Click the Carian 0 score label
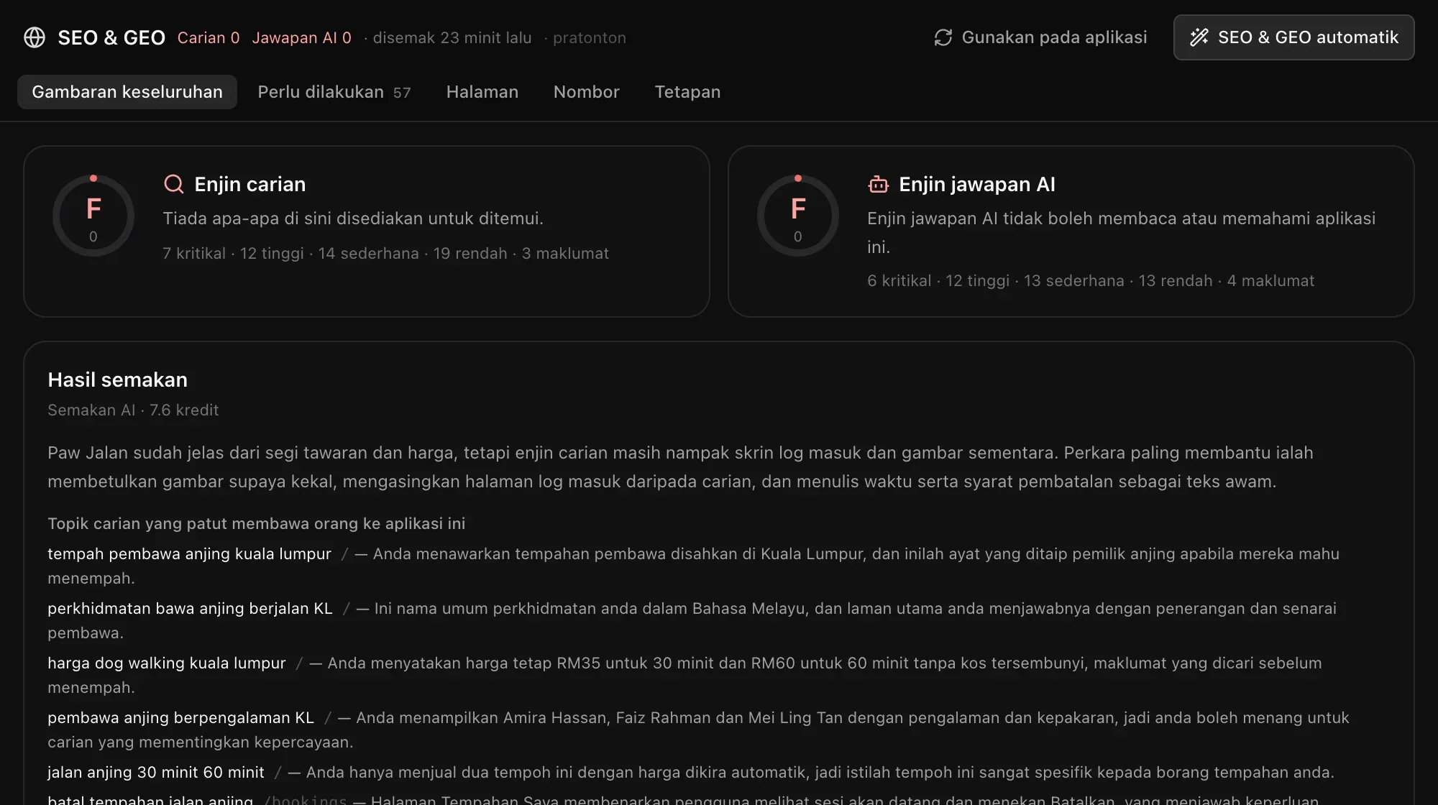This screenshot has width=1438, height=805. pos(209,37)
